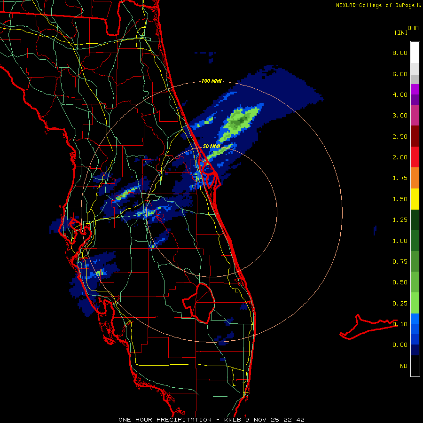423x423 pixels.
Task: Click the Grand Bahama island outline
Action: 369,327
